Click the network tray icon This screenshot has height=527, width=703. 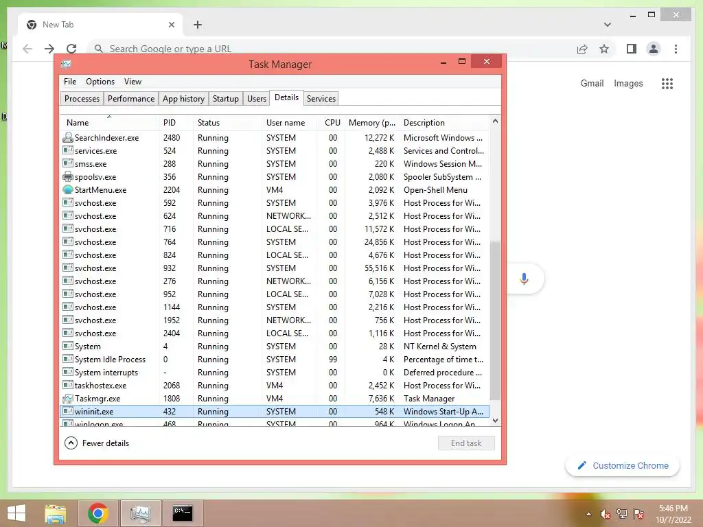[x=622, y=514]
